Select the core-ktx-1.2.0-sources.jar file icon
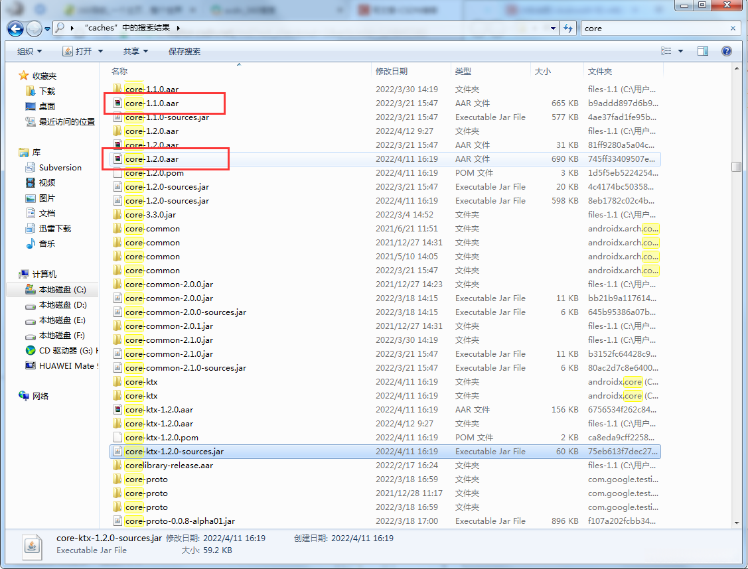 pos(117,452)
